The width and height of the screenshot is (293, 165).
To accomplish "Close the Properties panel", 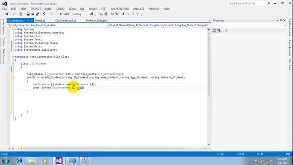I will [x=284, y=20].
